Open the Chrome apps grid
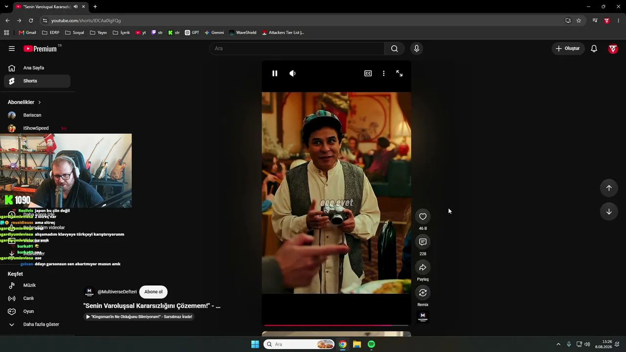 pos(6,33)
